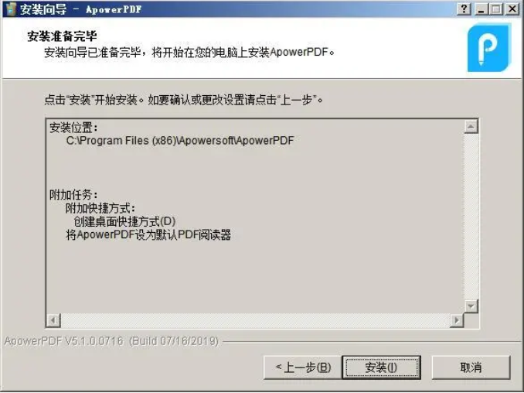Click the summary box scroll up arrow
This screenshot has height=393, width=524.
471,126
